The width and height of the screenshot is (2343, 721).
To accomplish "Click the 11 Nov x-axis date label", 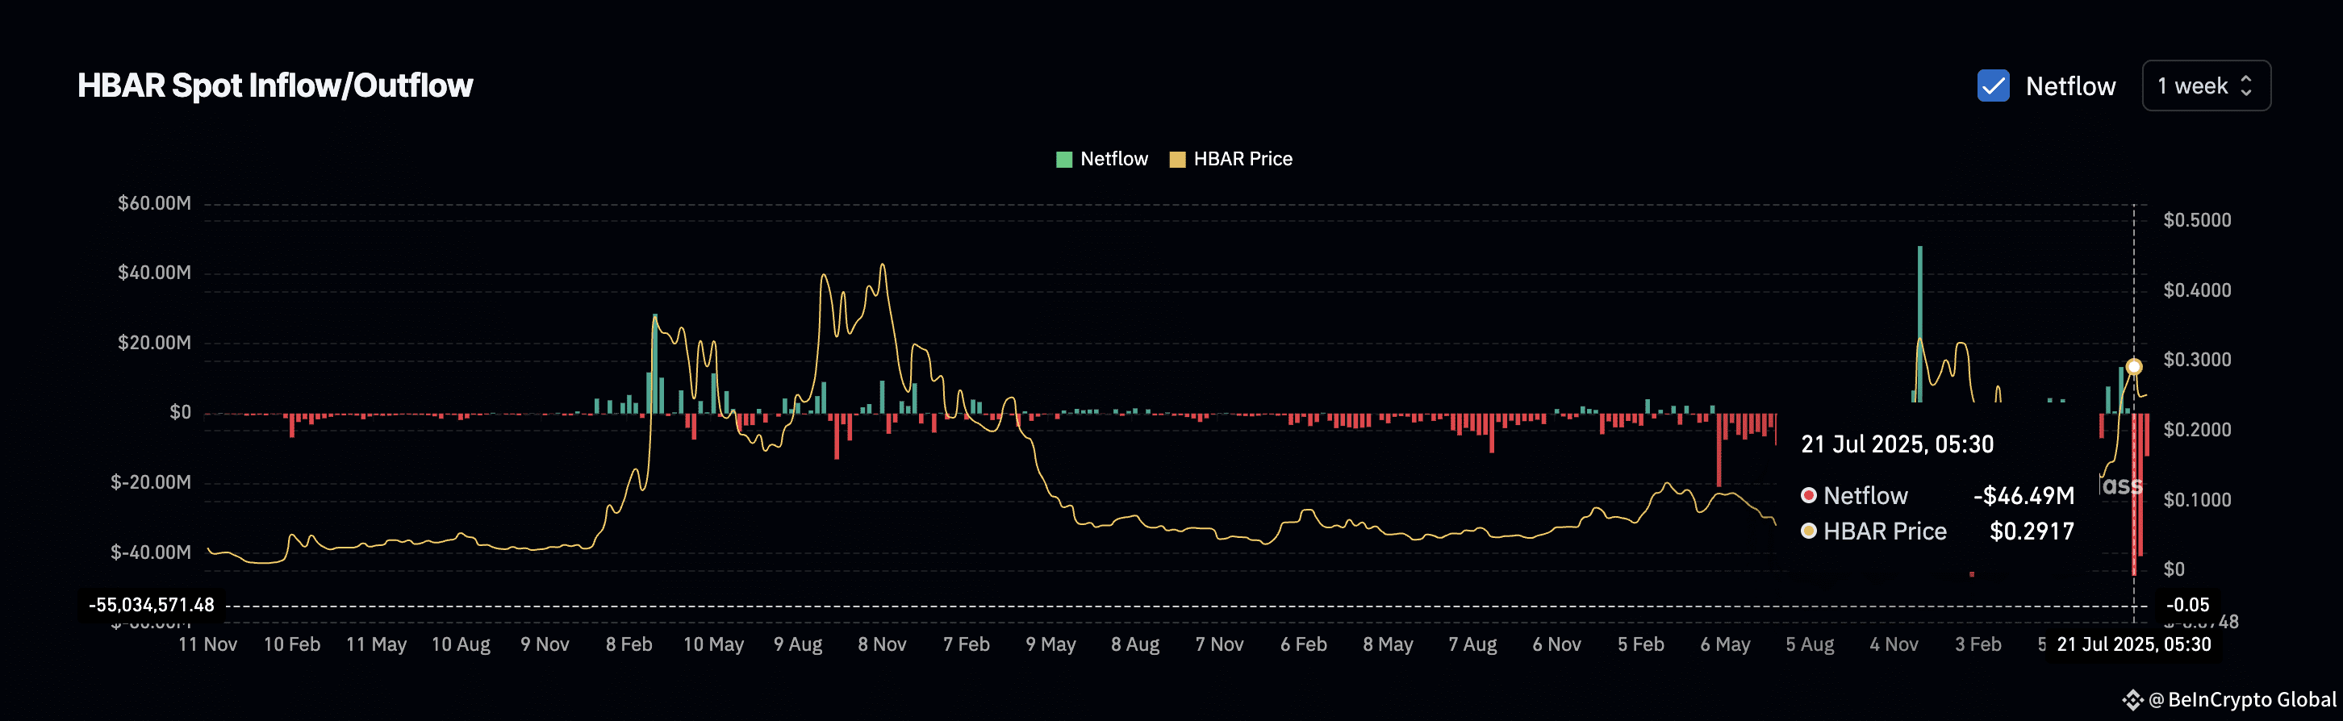I will [207, 644].
